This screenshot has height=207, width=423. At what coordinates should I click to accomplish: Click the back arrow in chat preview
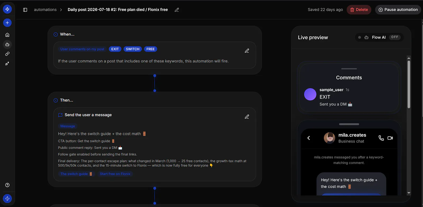pyautogui.click(x=309, y=138)
